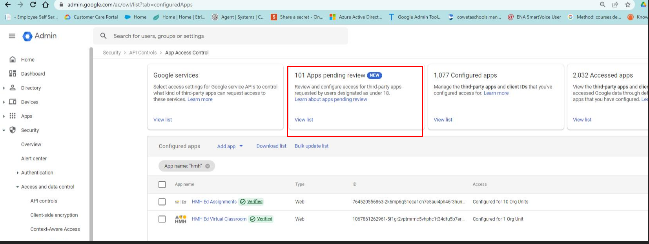Click the Google Admin logo
649x244 pixels.
(40, 36)
